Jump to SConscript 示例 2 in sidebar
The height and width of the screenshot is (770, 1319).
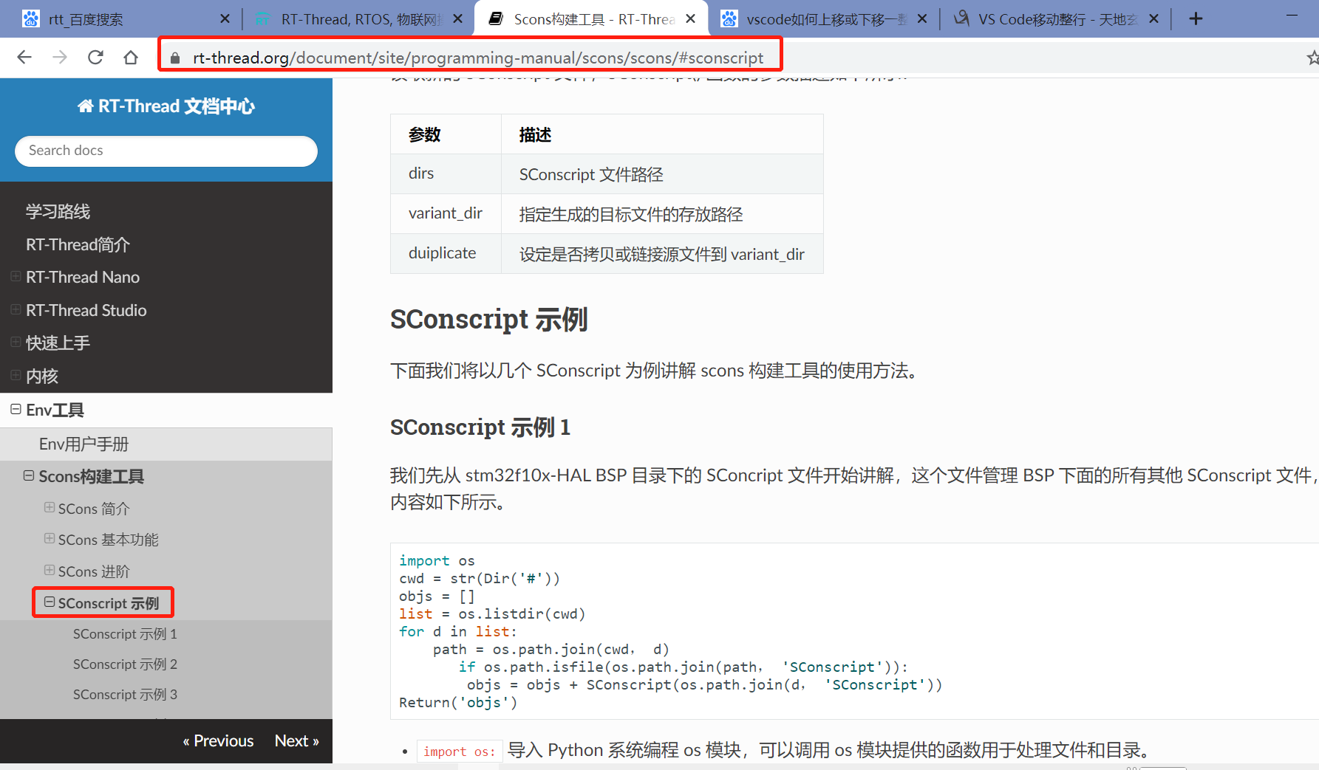(125, 664)
